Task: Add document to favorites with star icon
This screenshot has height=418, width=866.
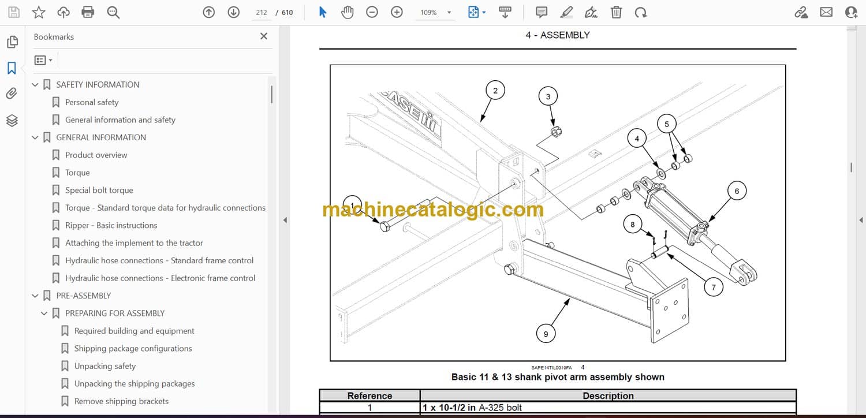Action: [x=39, y=12]
